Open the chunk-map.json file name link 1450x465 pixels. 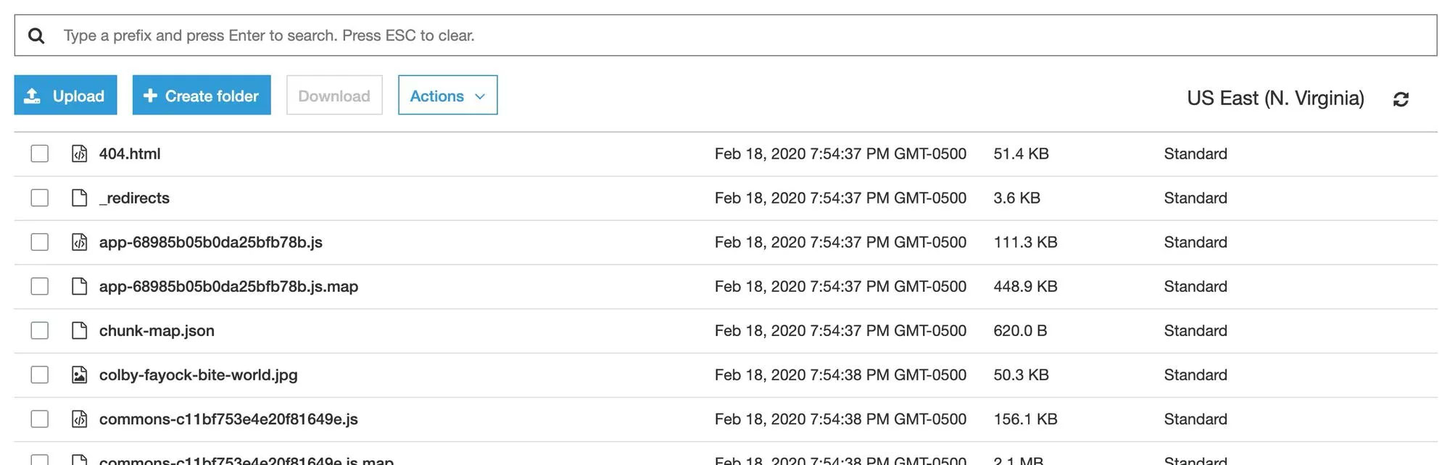pyautogui.click(x=157, y=330)
